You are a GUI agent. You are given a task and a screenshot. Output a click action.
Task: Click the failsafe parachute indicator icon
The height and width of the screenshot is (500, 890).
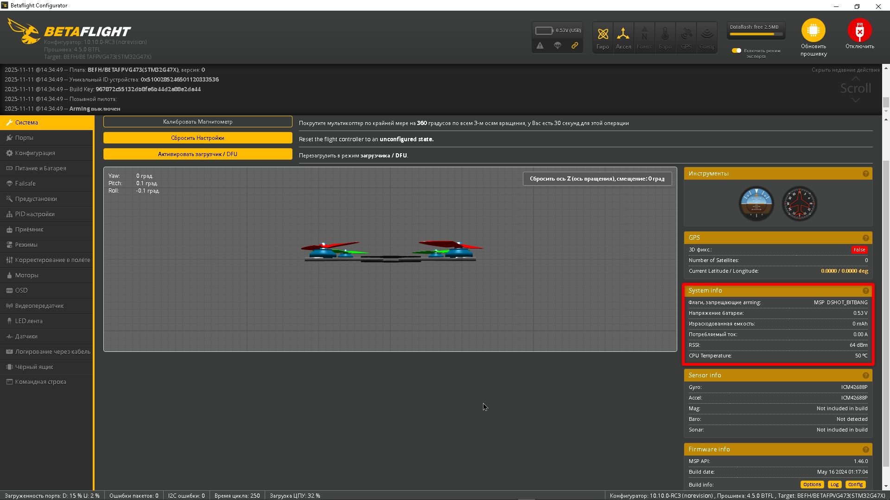coord(558,45)
